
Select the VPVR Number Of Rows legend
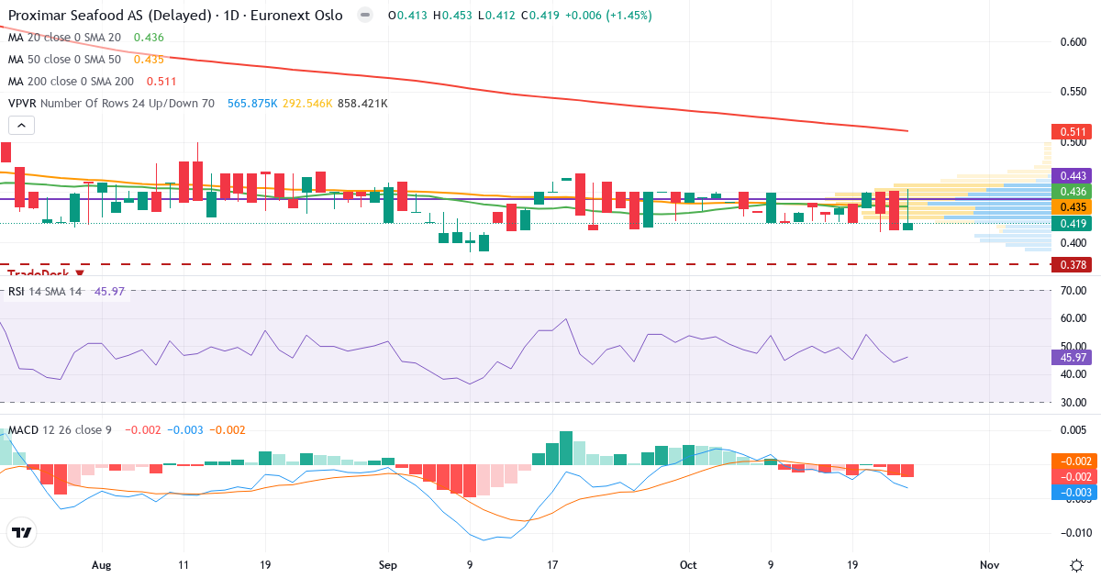[x=111, y=104]
